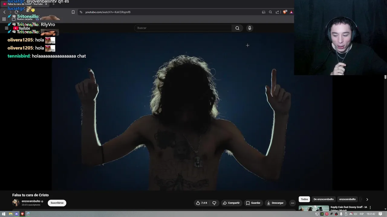Like the video showing 7.4 K
The width and height of the screenshot is (387, 217).
pyautogui.click(x=202, y=203)
